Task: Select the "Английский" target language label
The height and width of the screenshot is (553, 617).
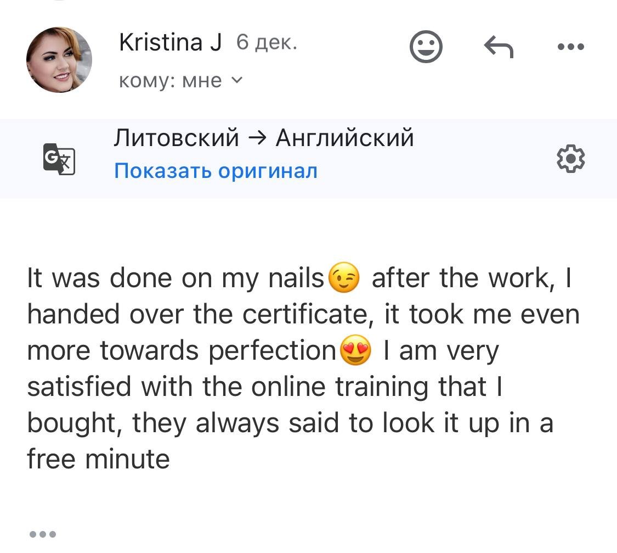Action: (x=344, y=138)
